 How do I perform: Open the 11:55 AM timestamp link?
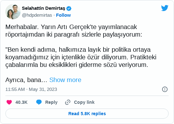pyautogui.click(x=15, y=89)
